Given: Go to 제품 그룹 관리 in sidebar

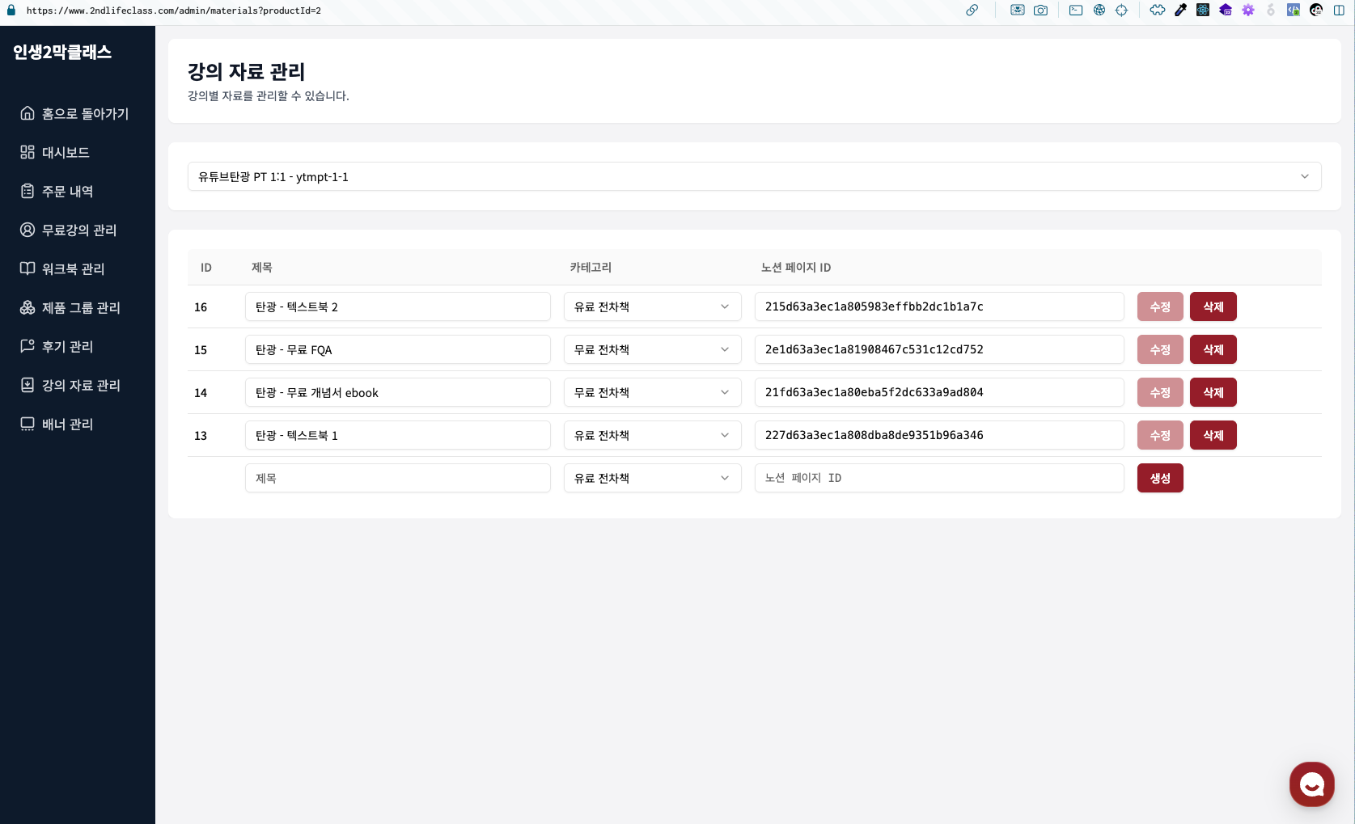Looking at the screenshot, I should click(80, 307).
